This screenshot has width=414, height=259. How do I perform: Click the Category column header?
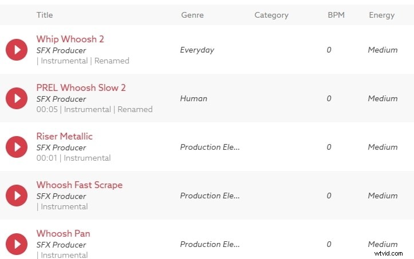[271, 15]
